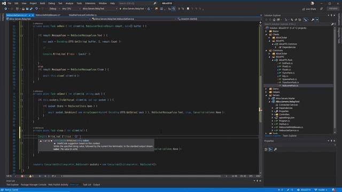Open the File menu
This screenshot has width=342, height=192.
point(10,3)
